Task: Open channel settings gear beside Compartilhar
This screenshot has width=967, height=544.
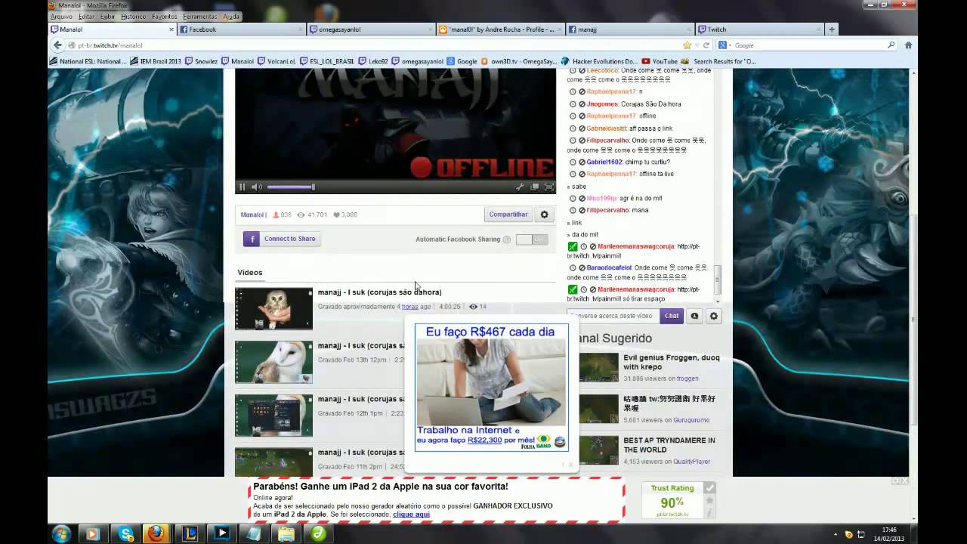Action: (544, 215)
